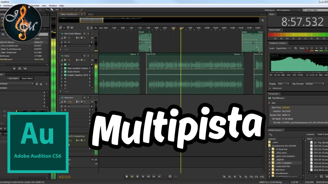Select the Time Selection tool
328x184 pixels.
tap(61, 10)
